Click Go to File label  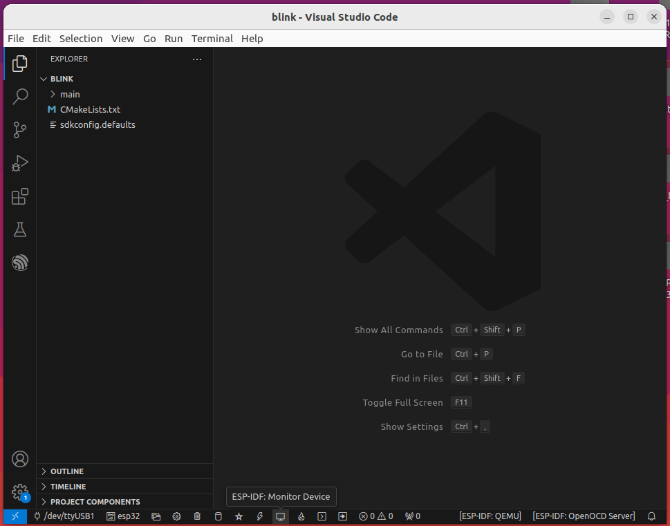[422, 354]
